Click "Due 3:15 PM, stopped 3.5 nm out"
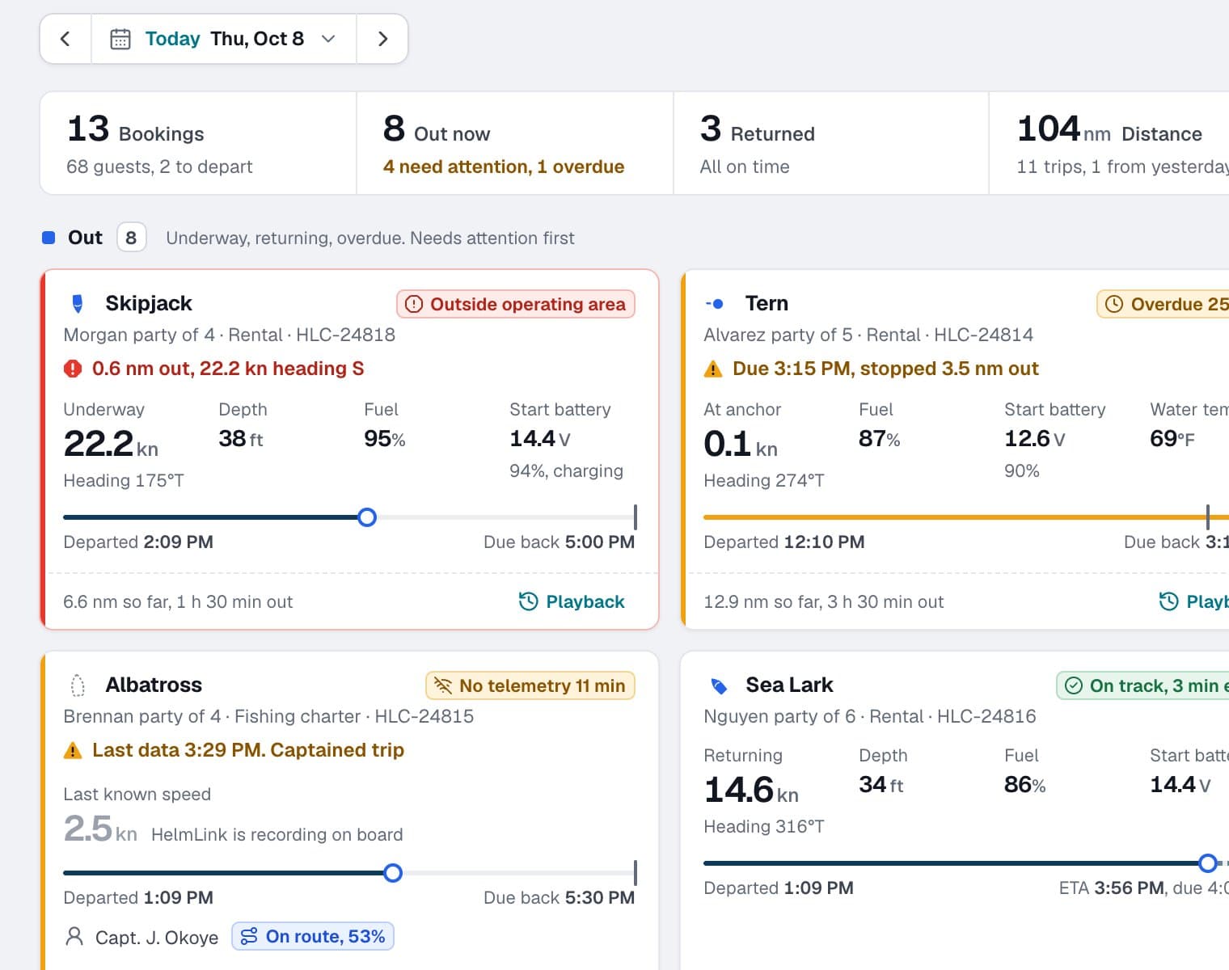 pyautogui.click(x=885, y=369)
